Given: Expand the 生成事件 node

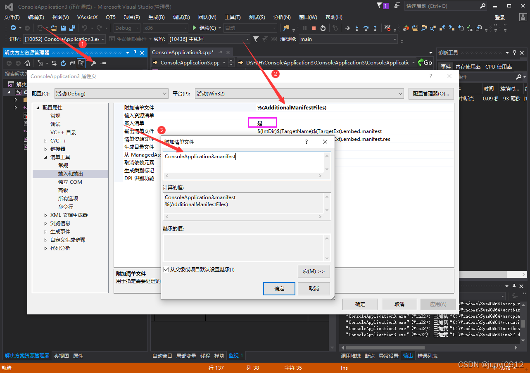Looking at the screenshot, I should [46, 232].
